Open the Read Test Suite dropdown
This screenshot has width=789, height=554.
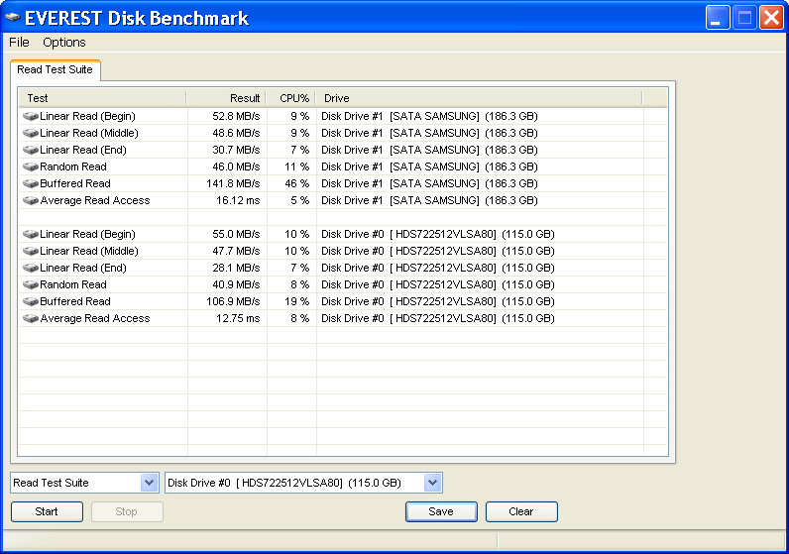150,483
